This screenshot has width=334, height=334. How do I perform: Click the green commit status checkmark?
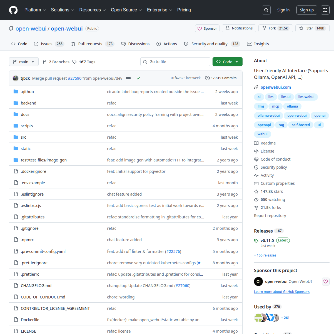click(x=138, y=78)
